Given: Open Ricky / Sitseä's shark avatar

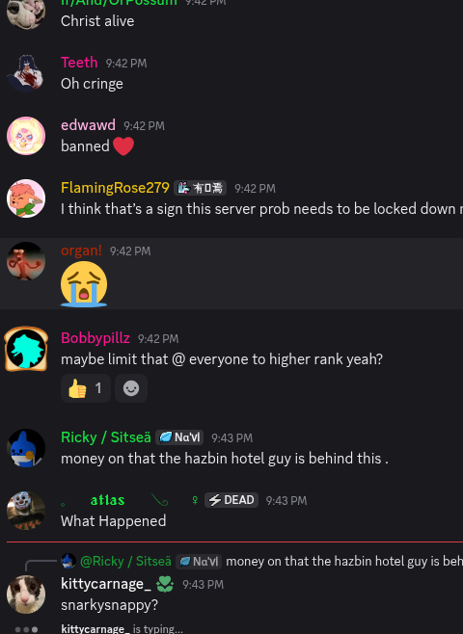Looking at the screenshot, I should [26, 448].
